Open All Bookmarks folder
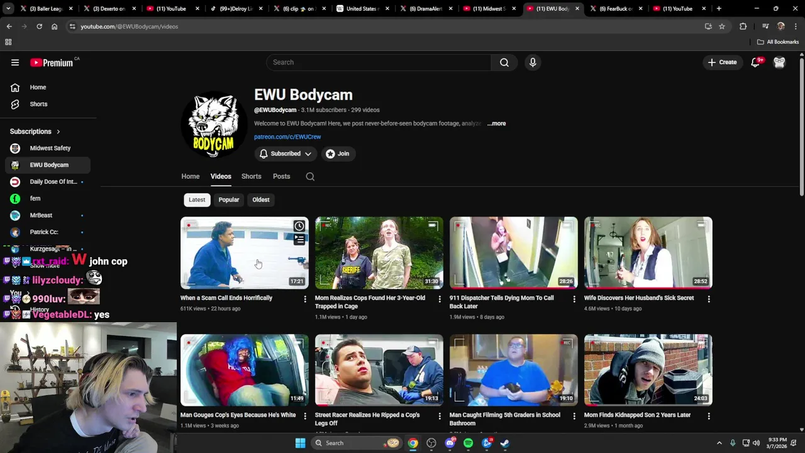This screenshot has height=453, width=805. (x=778, y=42)
